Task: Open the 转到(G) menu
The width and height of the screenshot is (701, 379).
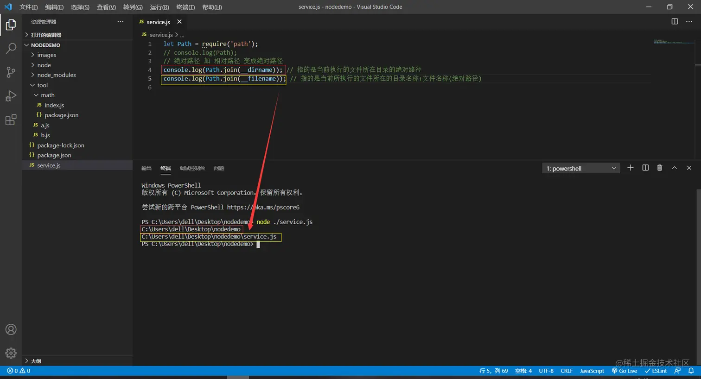Action: point(133,7)
